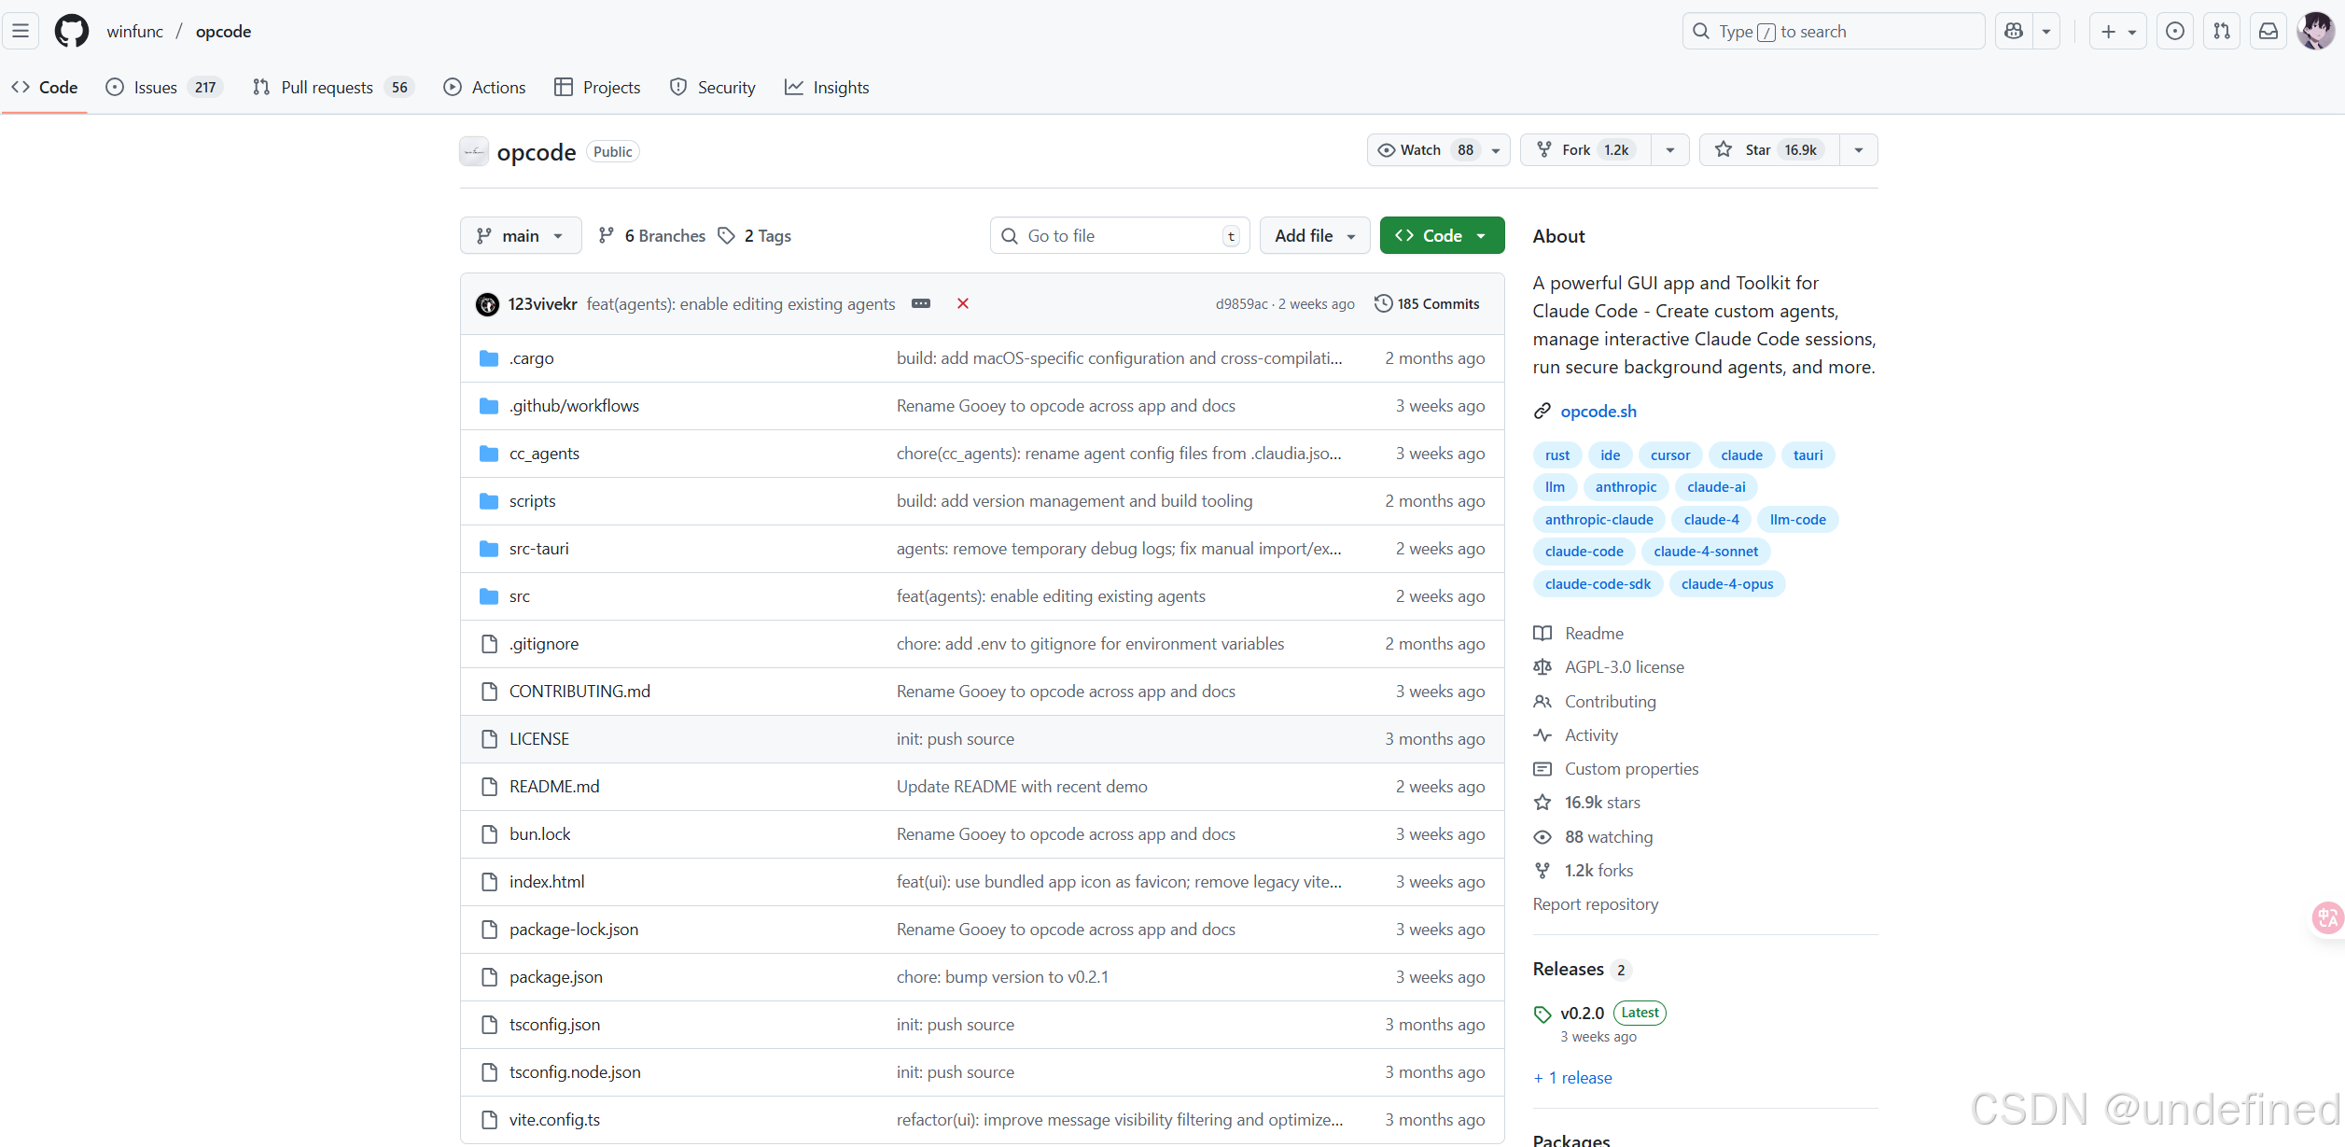Viewport: 2345px width, 1147px height.
Task: Open commit history clock icon
Action: 1383,303
